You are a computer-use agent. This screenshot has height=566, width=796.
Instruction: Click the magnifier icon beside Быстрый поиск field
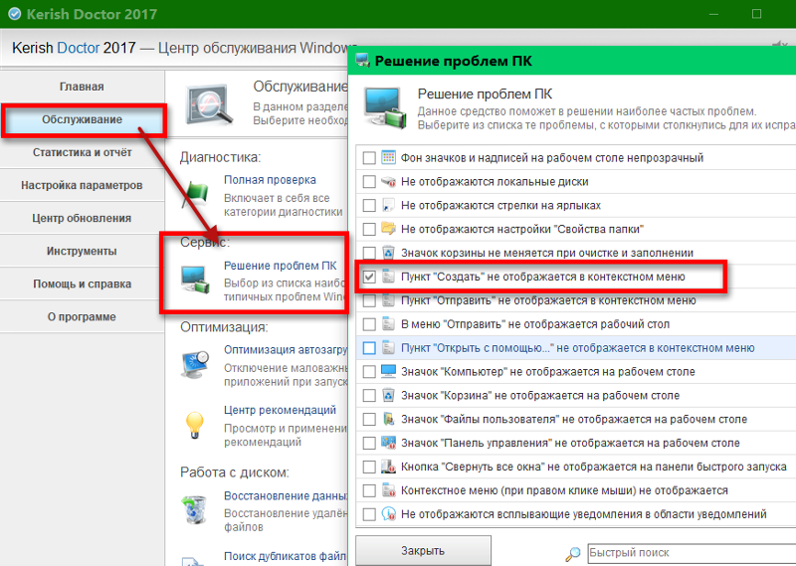(x=573, y=553)
